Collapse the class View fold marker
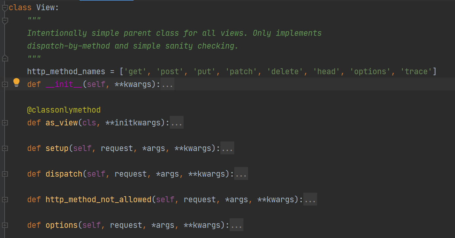The image size is (455, 238). coord(5,9)
